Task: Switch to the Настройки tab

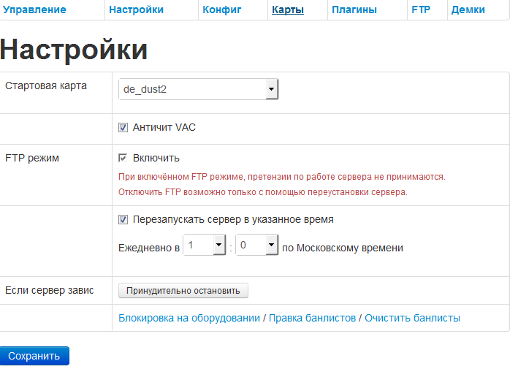Action: click(136, 10)
